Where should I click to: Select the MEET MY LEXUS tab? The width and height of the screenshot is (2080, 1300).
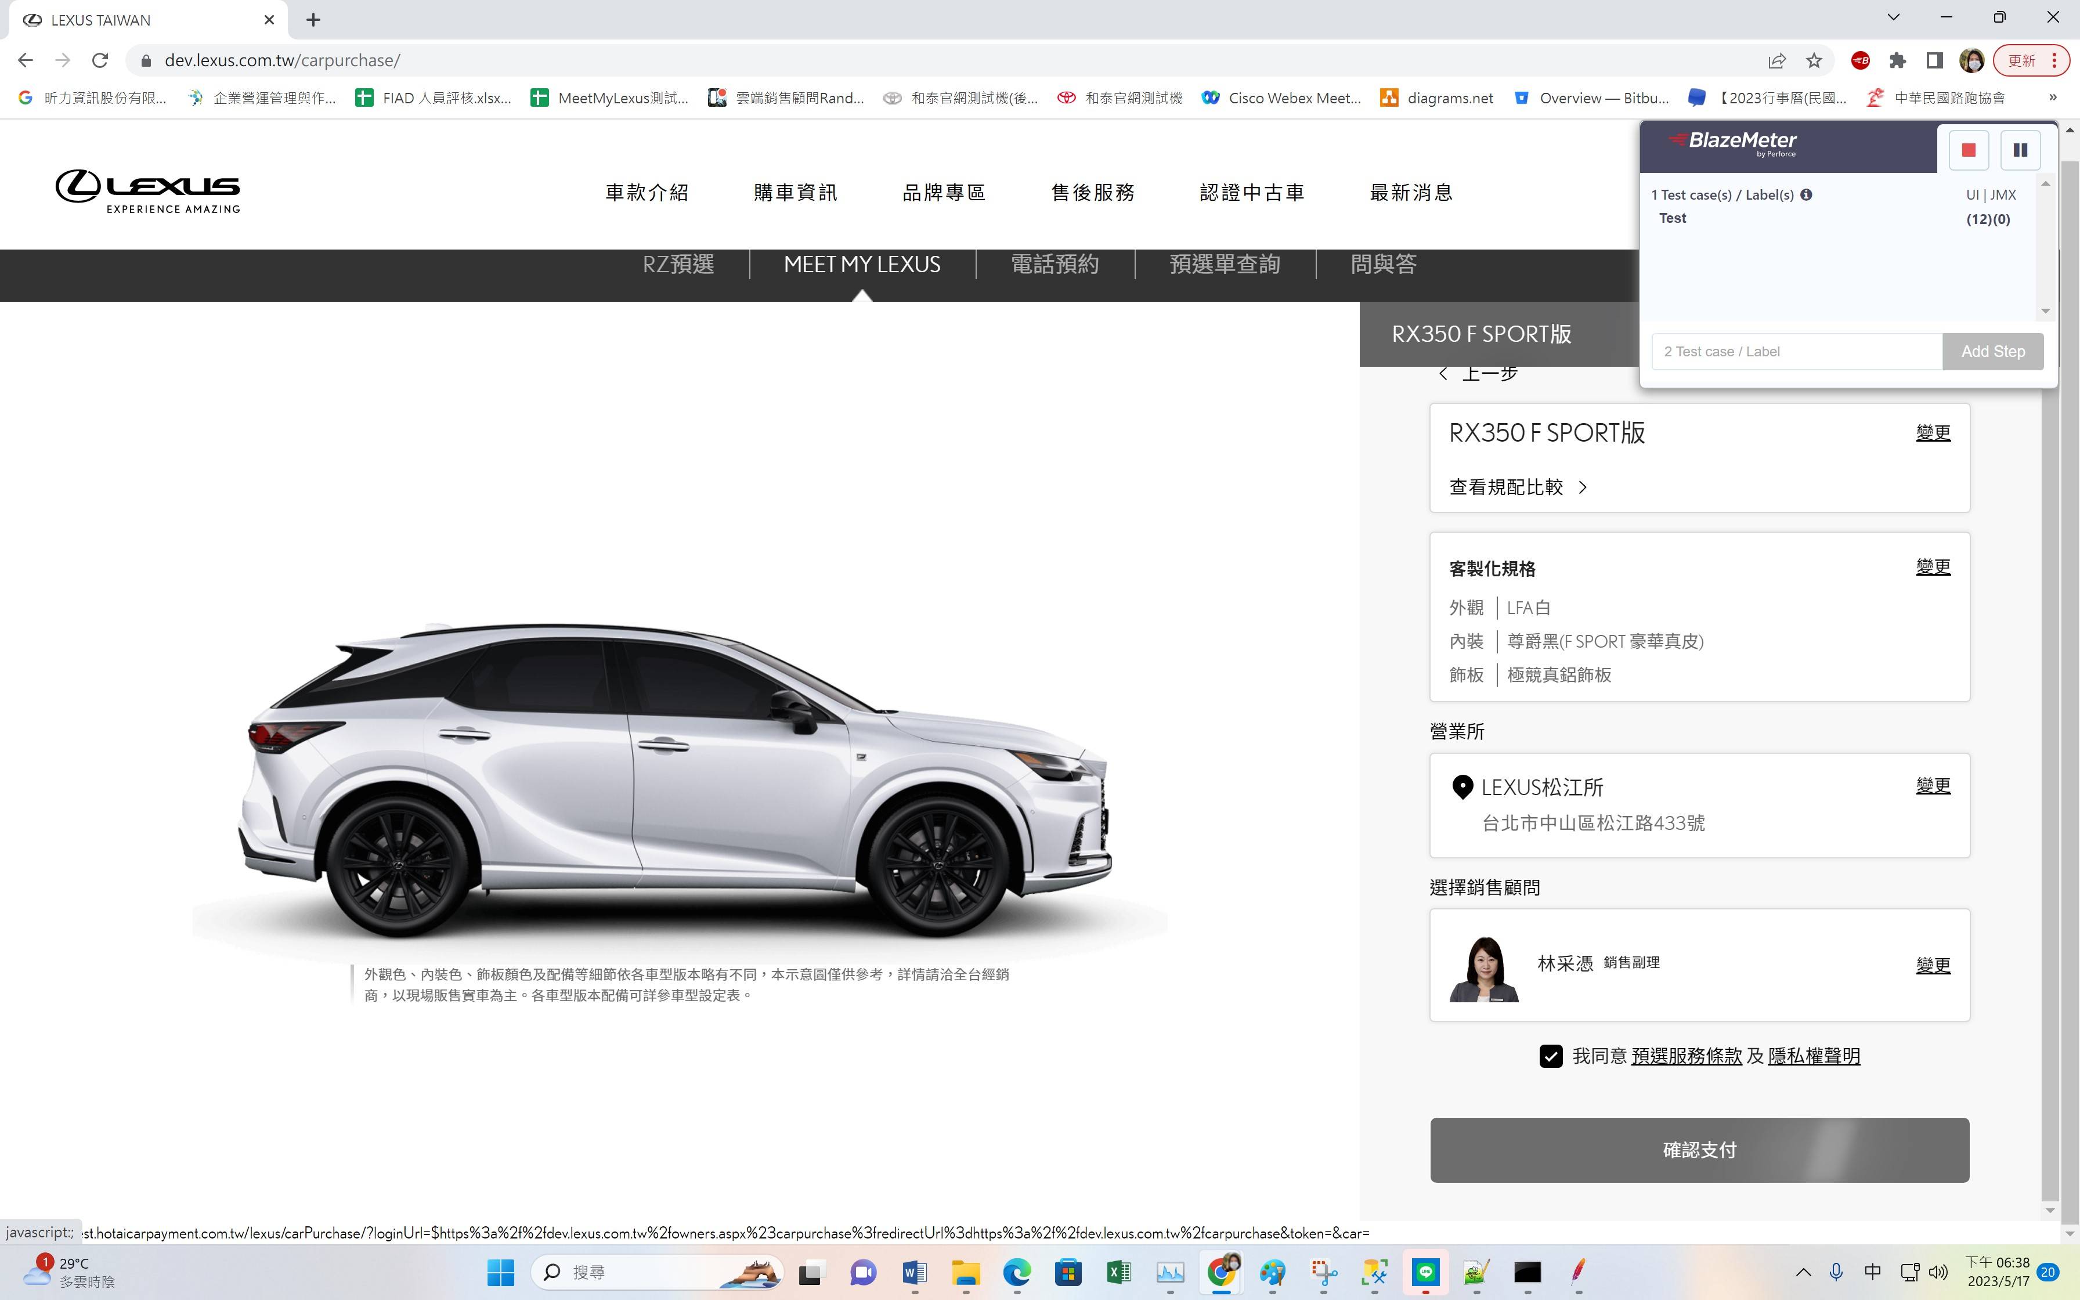[862, 264]
